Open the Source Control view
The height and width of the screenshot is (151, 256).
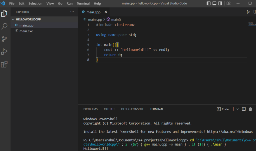[4, 39]
